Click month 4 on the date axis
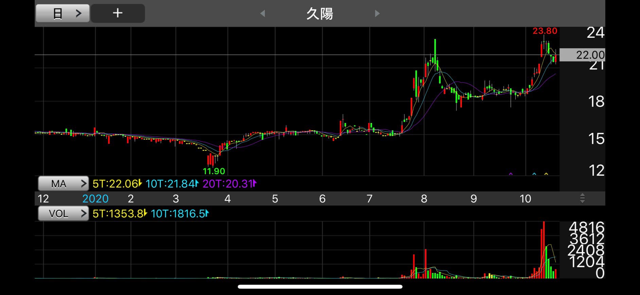640x295 pixels. click(228, 198)
